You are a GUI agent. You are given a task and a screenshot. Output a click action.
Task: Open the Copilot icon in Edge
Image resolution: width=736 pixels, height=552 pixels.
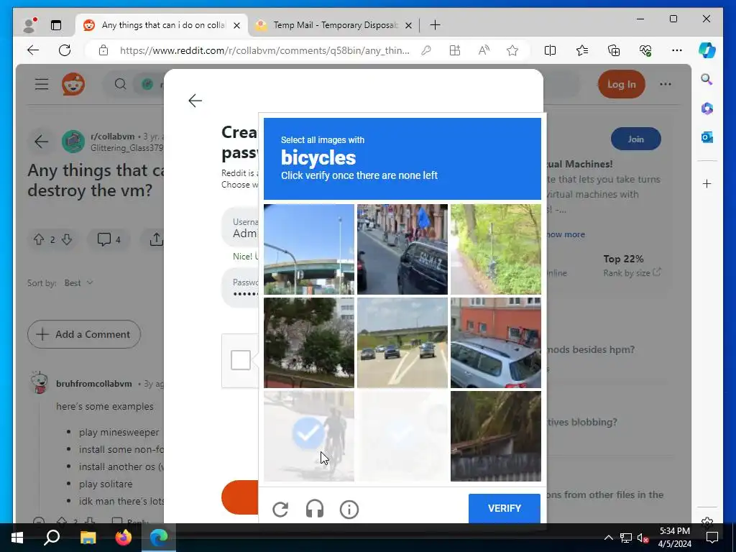tap(707, 50)
